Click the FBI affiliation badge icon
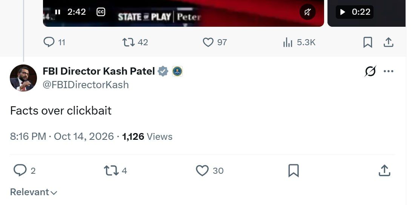The height and width of the screenshot is (205, 415). click(177, 72)
